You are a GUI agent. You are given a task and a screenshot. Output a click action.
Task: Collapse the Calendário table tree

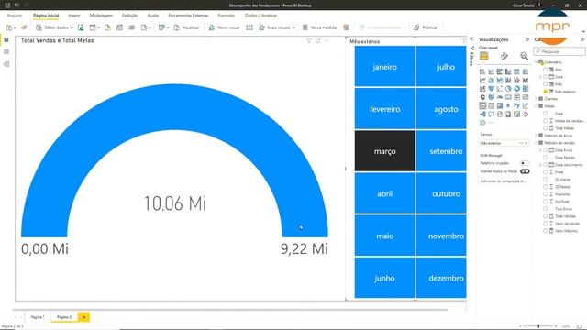pos(536,62)
